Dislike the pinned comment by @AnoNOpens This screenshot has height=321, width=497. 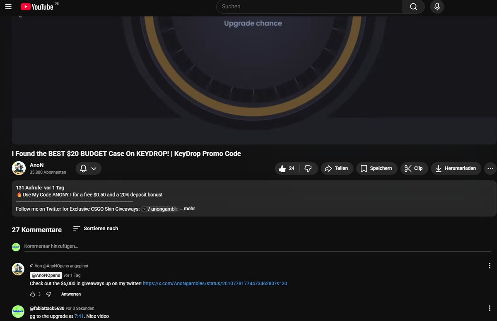[x=48, y=294]
